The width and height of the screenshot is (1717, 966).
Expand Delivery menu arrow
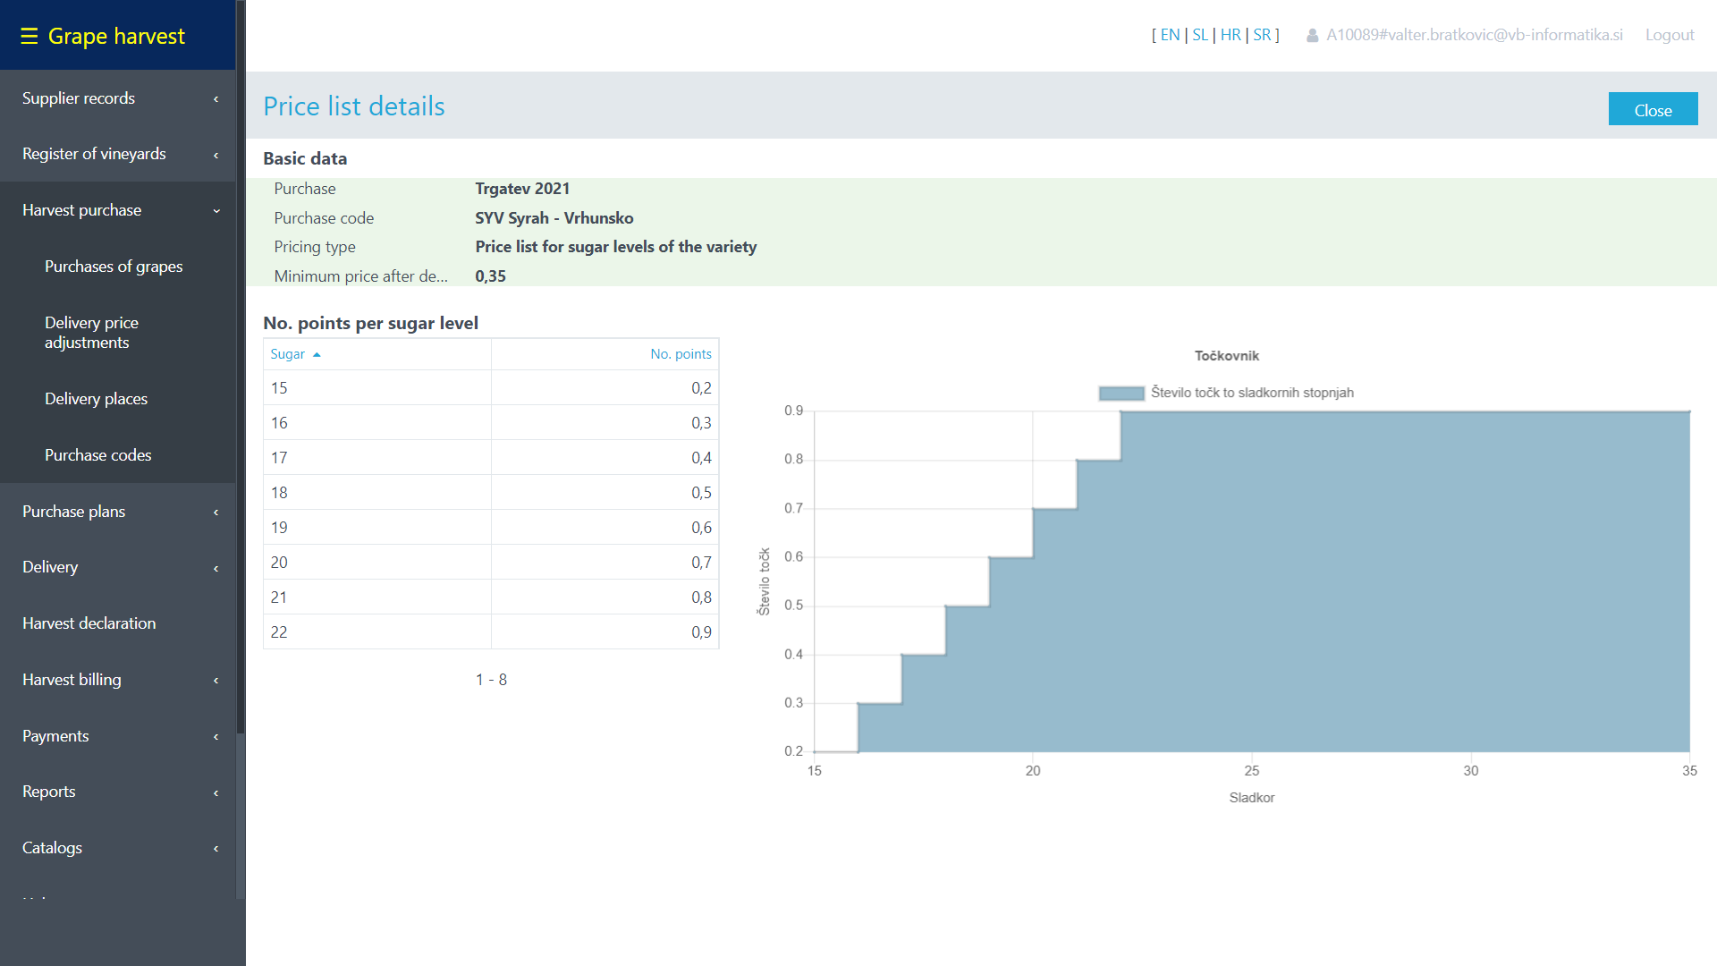pyautogui.click(x=216, y=568)
